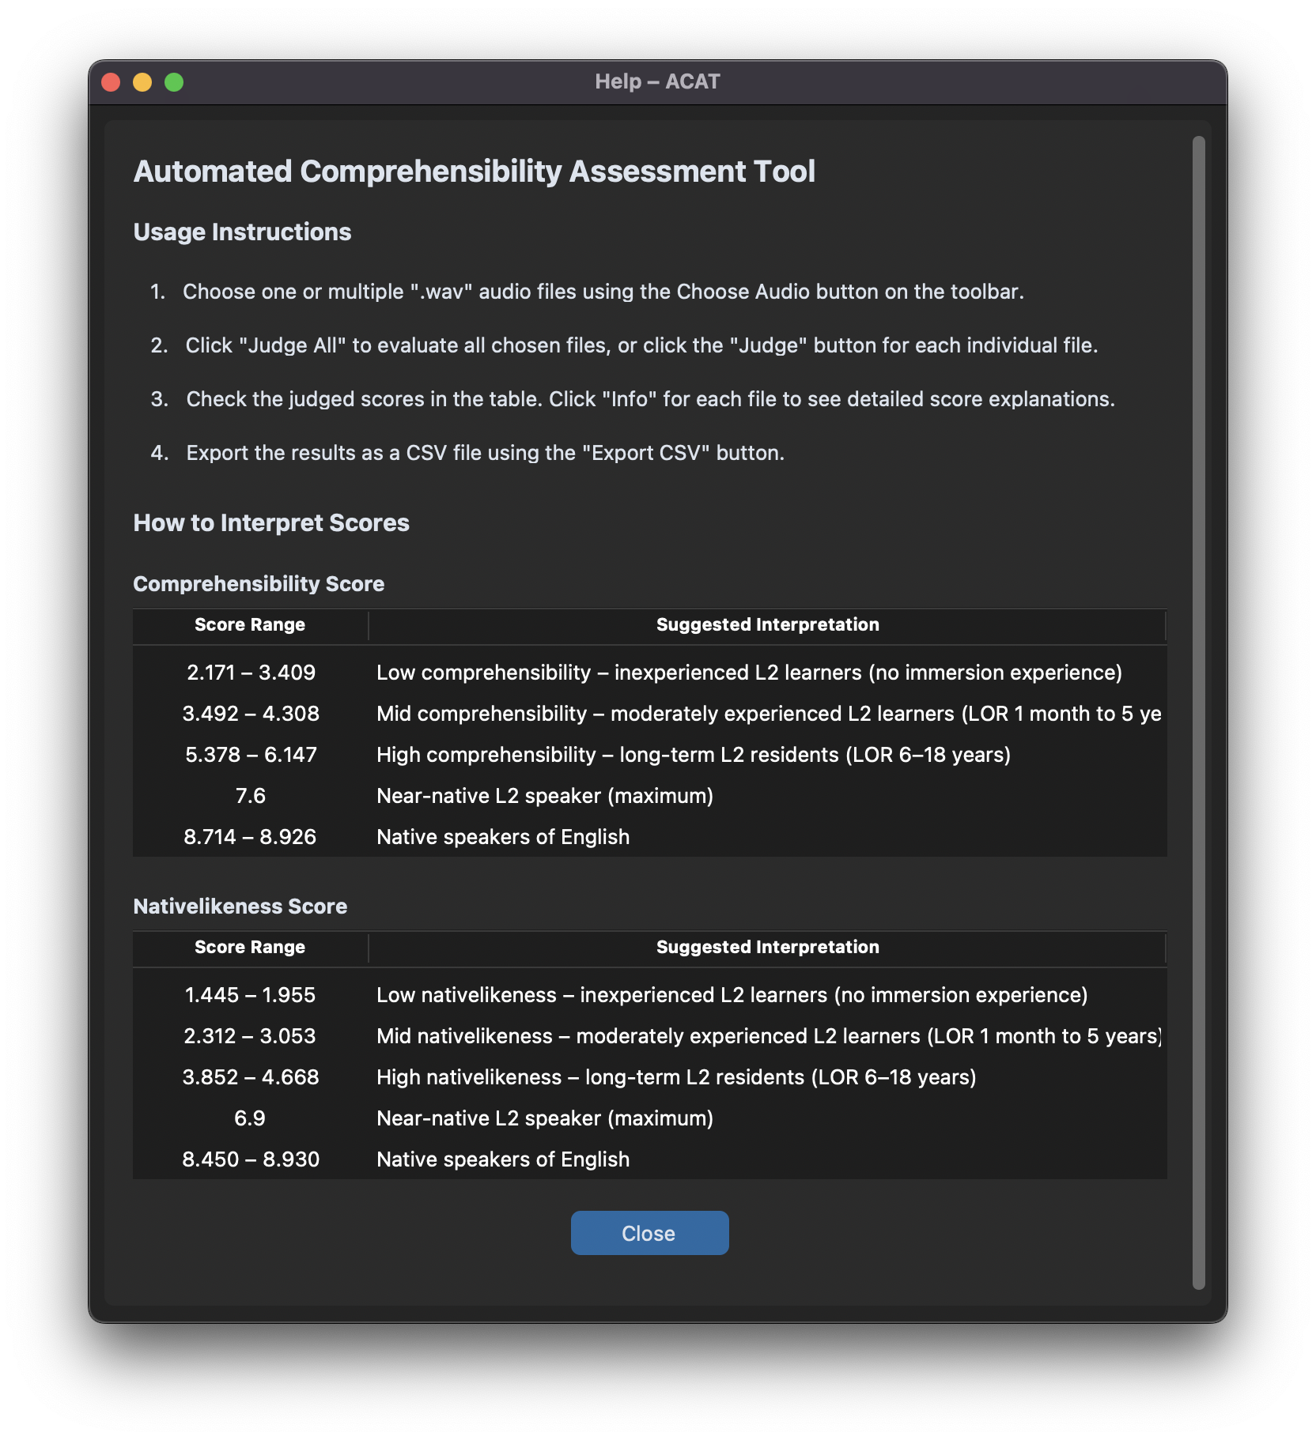Click "Near-native L2 speaker (maximum)" beside 6.9
The image size is (1316, 1440).
[545, 1118]
